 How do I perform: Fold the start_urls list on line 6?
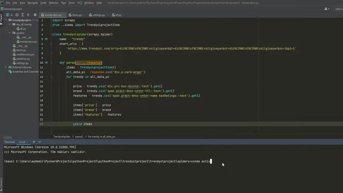pos(51,44)
